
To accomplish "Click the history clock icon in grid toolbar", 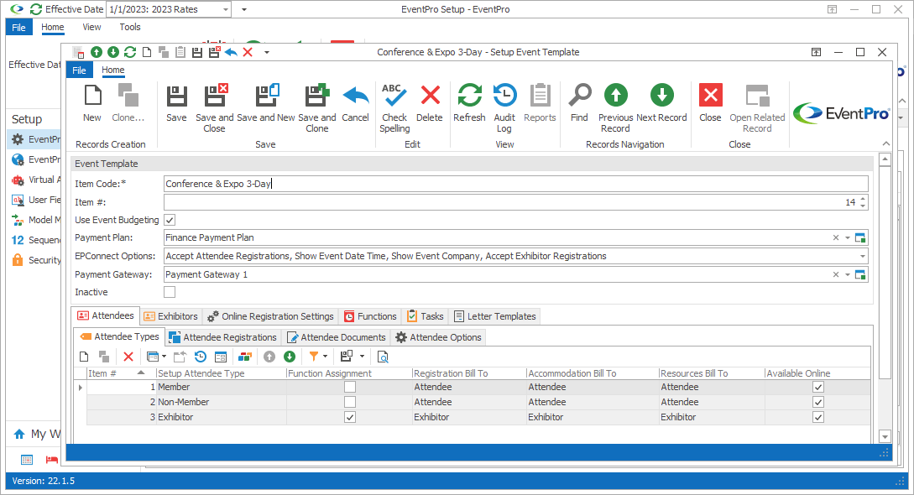I will 201,357.
